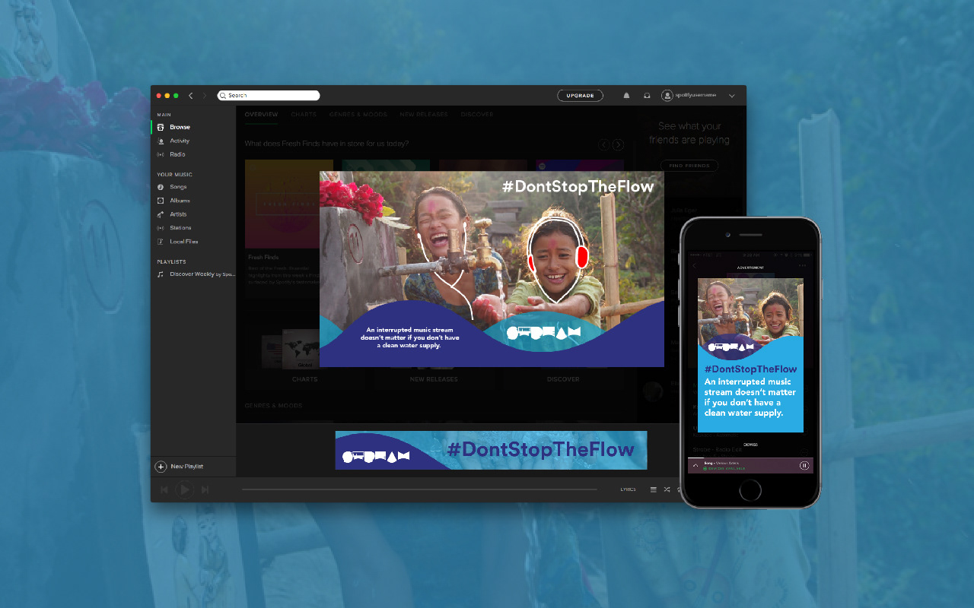The image size is (974, 608).
Task: Click the bottom #DontStopTheFlow banner ad
Action: [x=491, y=450]
